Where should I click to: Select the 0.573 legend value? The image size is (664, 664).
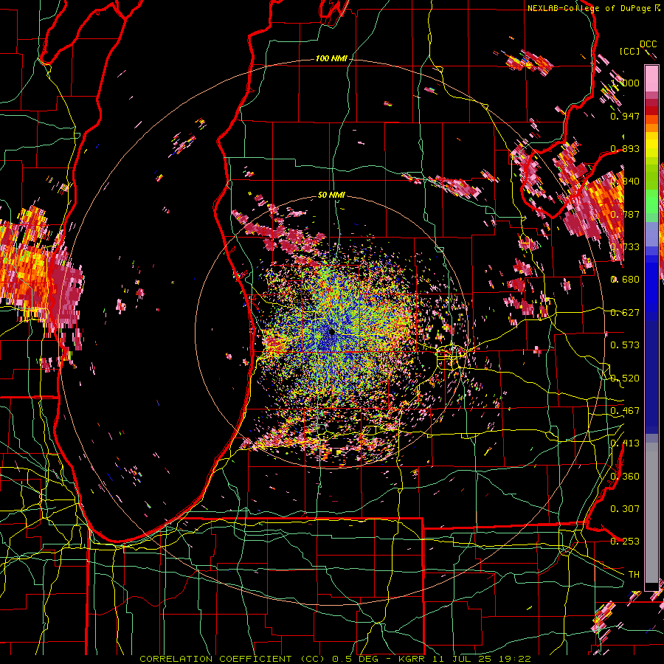625,345
